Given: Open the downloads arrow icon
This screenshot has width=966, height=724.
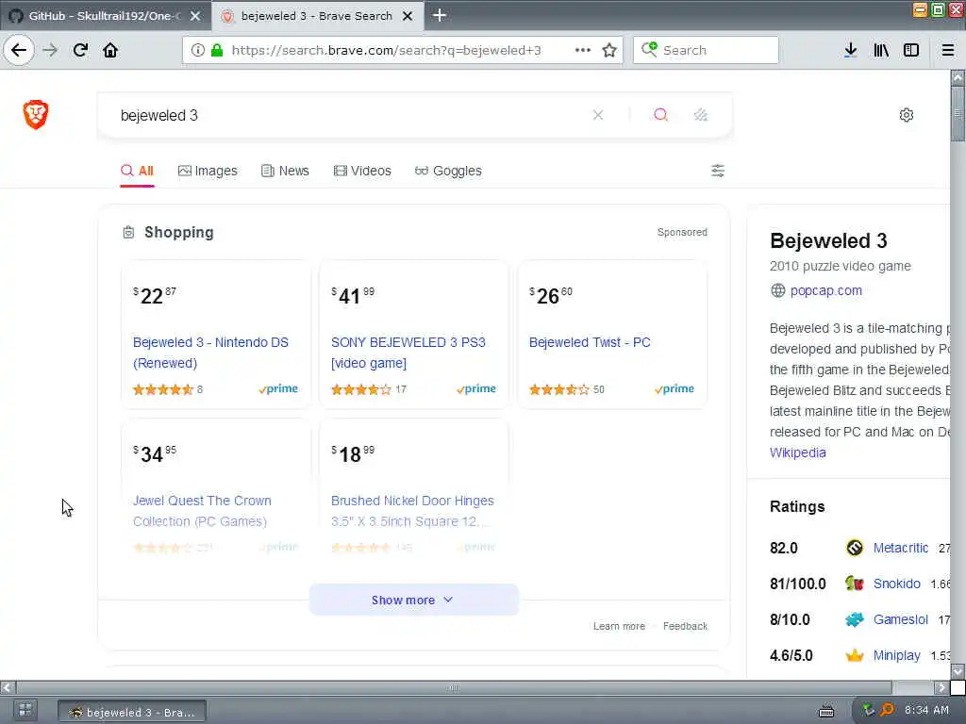Looking at the screenshot, I should click(x=851, y=50).
